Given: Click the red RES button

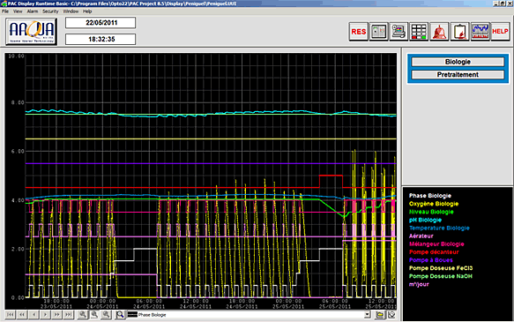Looking at the screenshot, I should (x=358, y=32).
